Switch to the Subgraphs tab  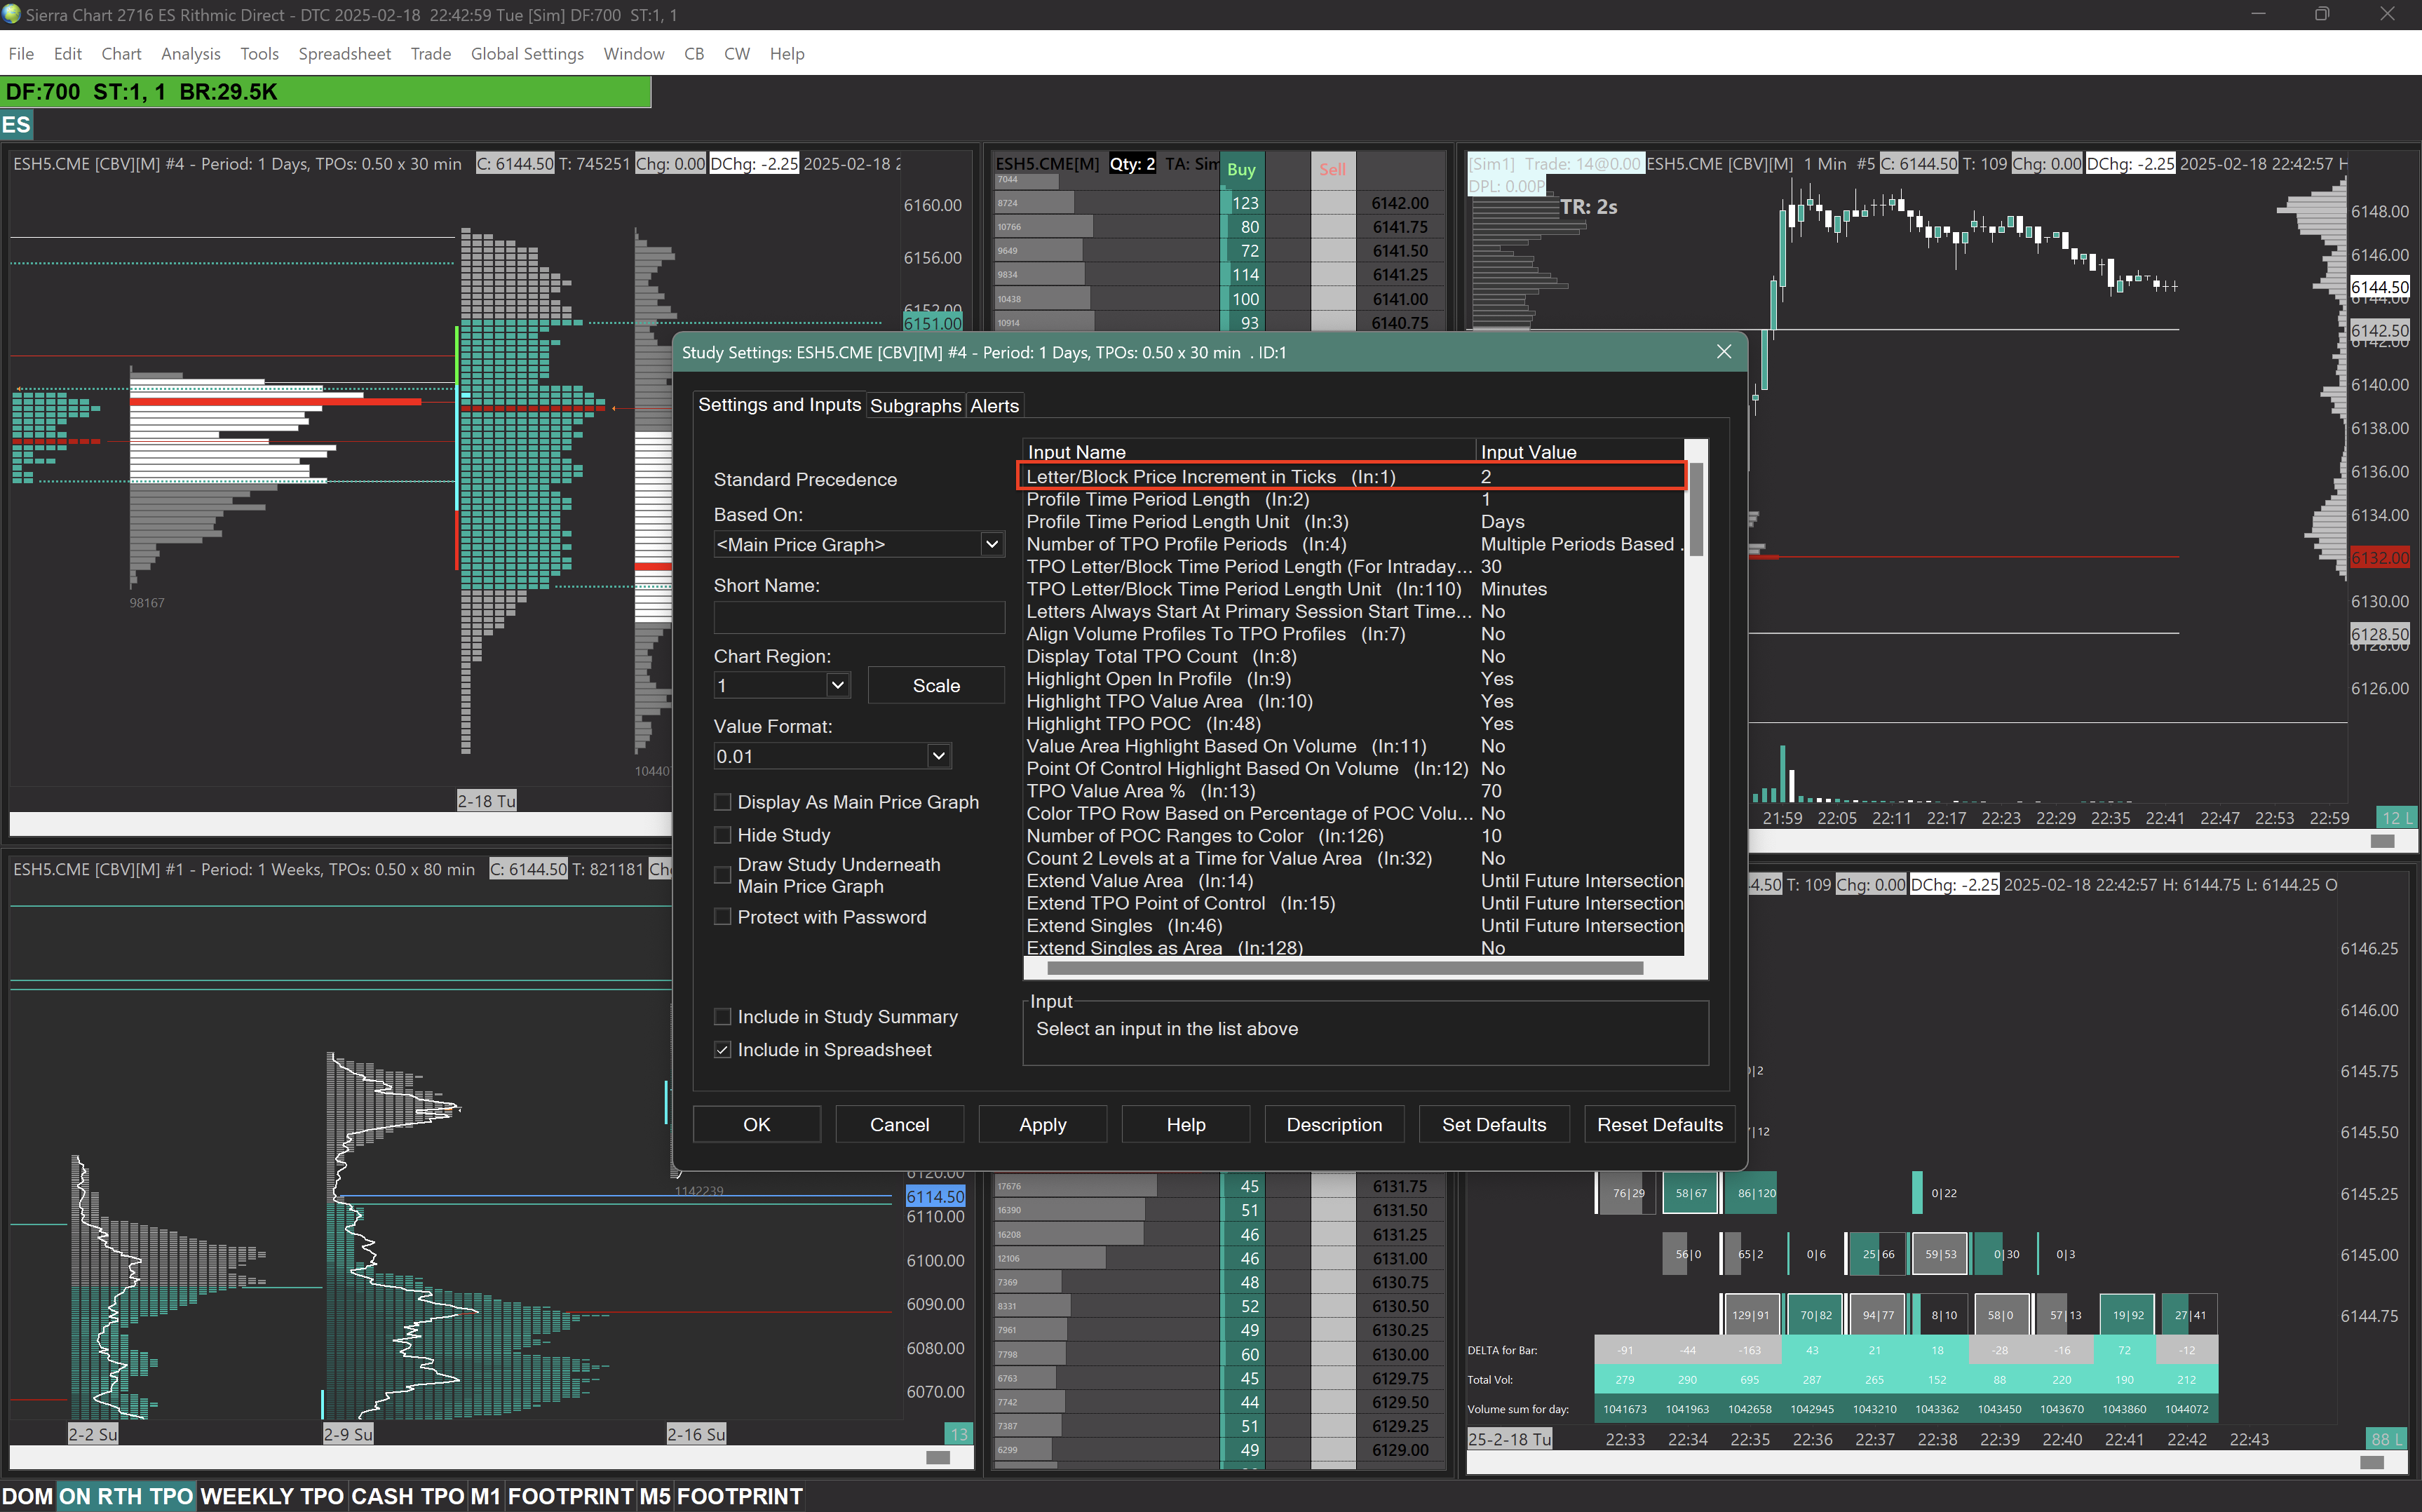coord(914,406)
